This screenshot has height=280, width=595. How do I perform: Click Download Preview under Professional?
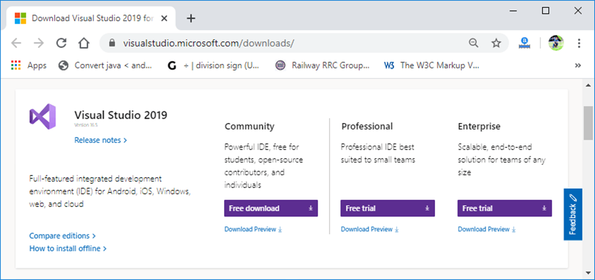(370, 229)
